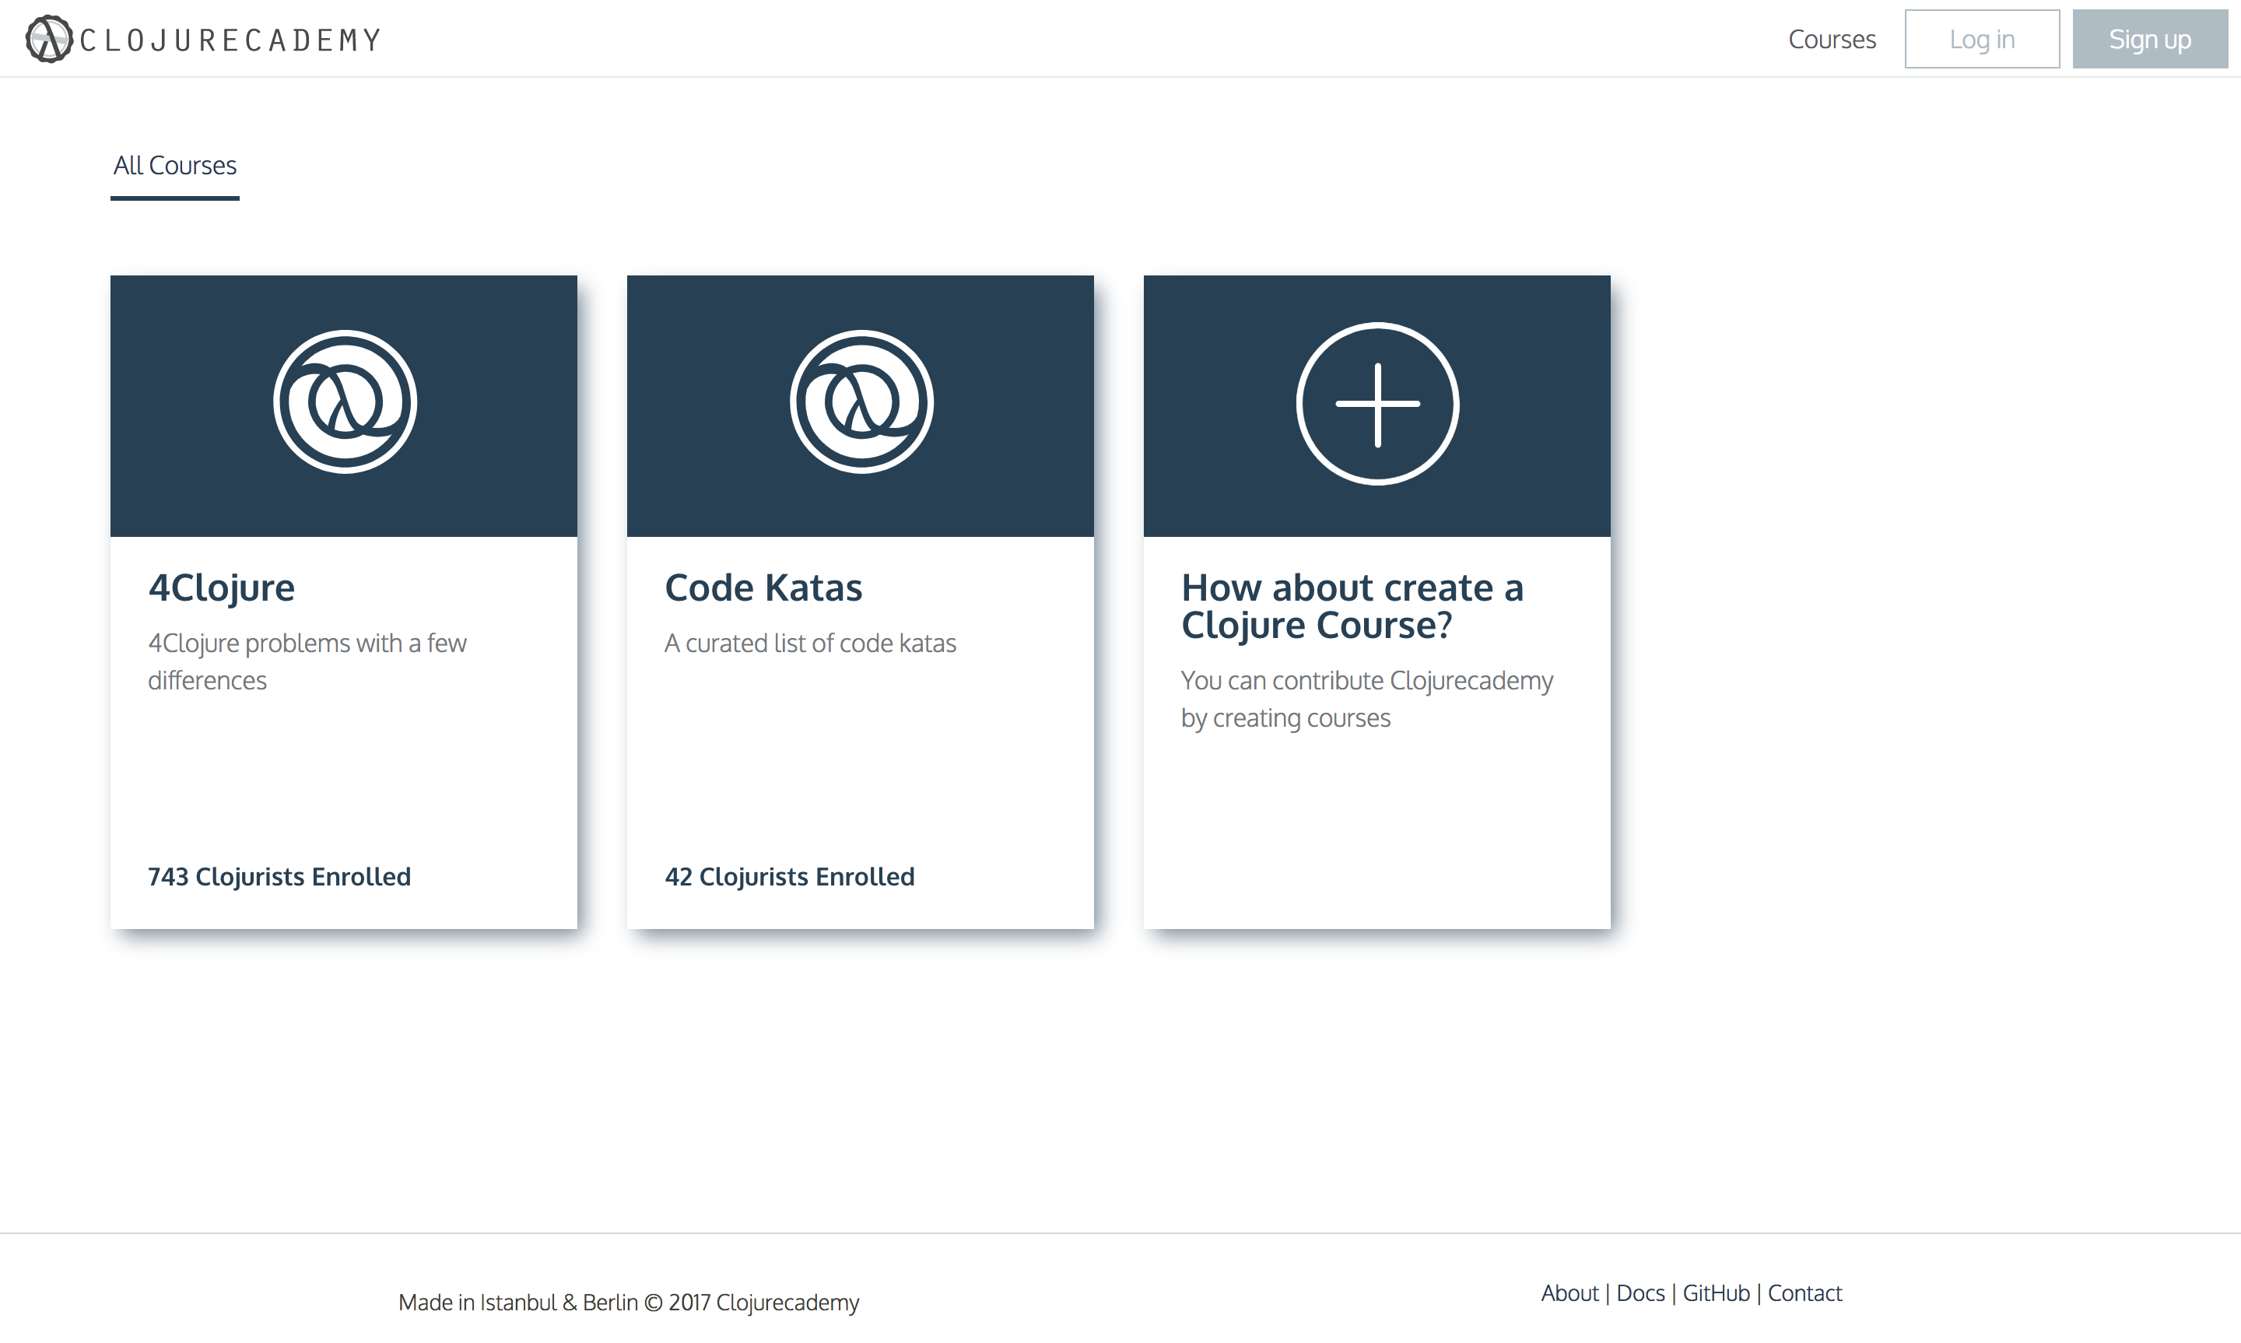
Task: Click the 4Clojure course logo icon
Action: [x=343, y=404]
